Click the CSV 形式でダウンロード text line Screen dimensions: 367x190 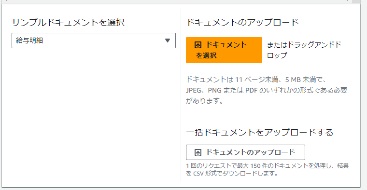(232, 174)
